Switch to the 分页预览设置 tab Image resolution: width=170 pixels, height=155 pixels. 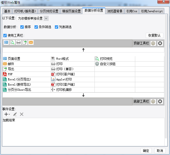tap(49, 11)
